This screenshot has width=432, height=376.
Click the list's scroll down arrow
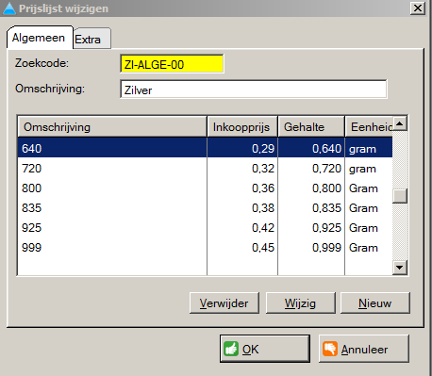point(400,268)
